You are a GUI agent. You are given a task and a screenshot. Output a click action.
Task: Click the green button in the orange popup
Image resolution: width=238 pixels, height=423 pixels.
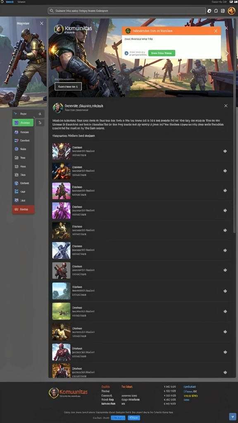(162, 53)
